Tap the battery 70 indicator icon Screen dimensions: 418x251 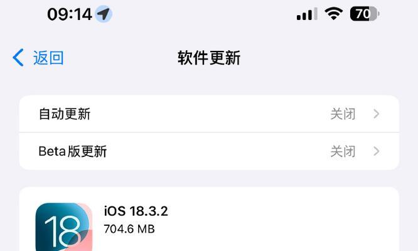pos(365,14)
